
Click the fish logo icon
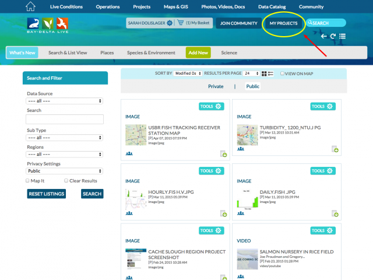[33, 23]
